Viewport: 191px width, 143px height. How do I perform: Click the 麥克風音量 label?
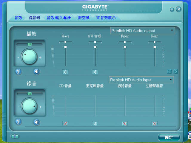[95, 86]
